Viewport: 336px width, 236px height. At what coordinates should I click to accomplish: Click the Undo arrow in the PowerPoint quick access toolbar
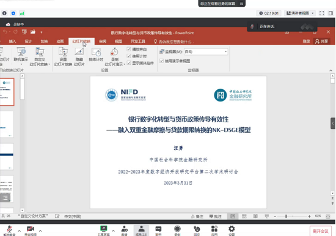[5, 32]
